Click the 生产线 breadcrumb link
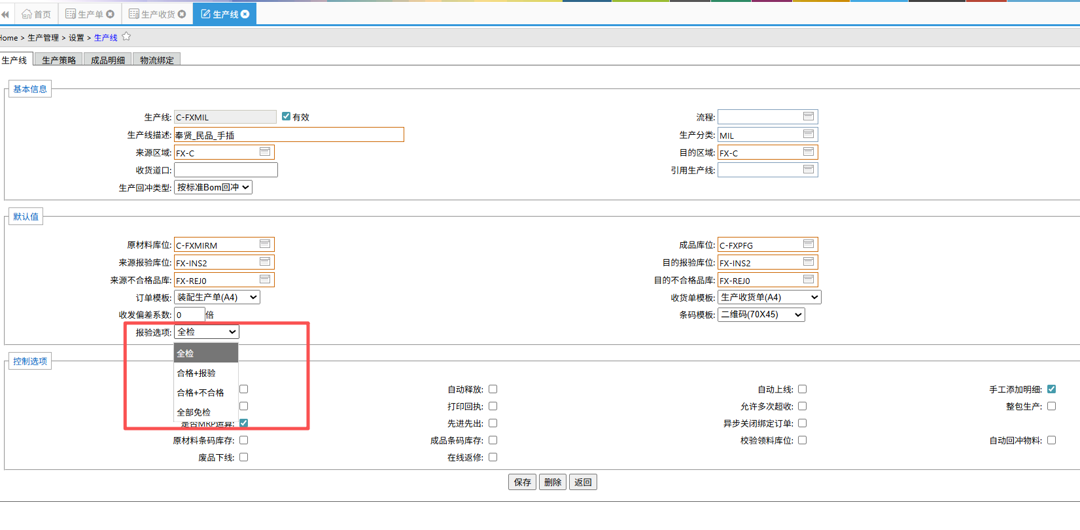Image resolution: width=1080 pixels, height=530 pixels. pyautogui.click(x=106, y=38)
